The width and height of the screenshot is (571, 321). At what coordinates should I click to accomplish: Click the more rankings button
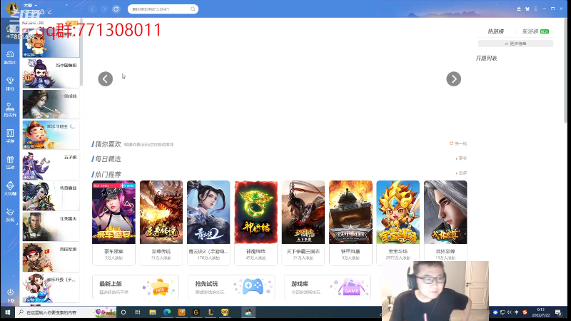tap(515, 44)
